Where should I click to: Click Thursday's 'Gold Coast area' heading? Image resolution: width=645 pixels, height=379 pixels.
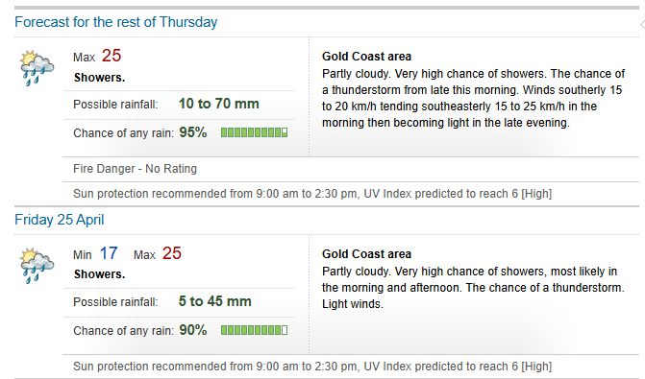[x=366, y=57]
